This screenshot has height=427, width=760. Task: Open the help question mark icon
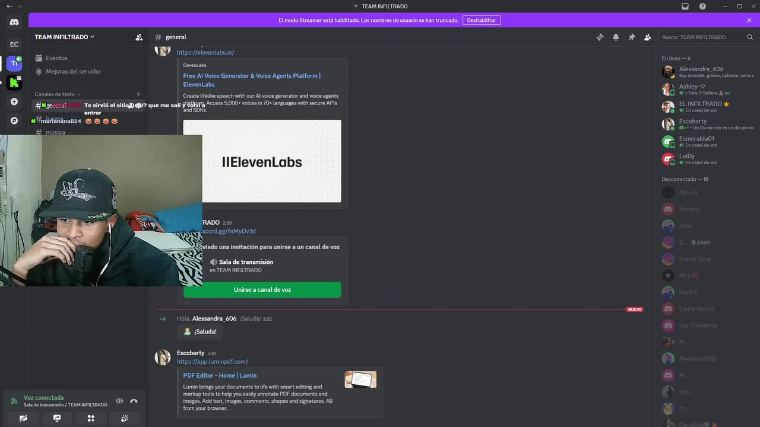point(702,6)
